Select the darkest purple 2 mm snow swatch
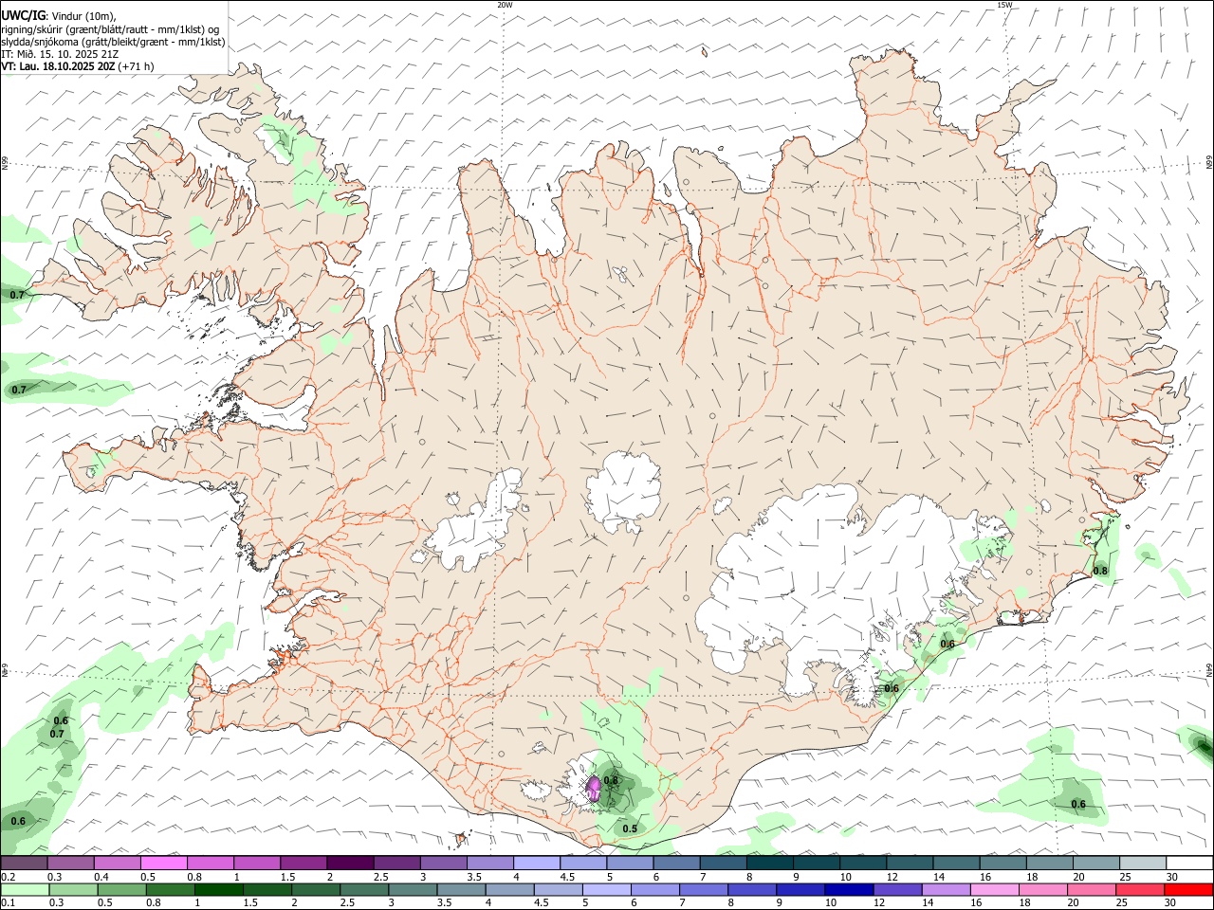 (350, 863)
